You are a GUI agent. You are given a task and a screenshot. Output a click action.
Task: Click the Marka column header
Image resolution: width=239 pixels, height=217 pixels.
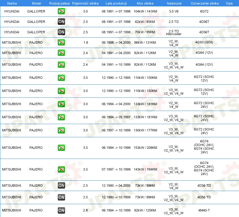[12, 3]
